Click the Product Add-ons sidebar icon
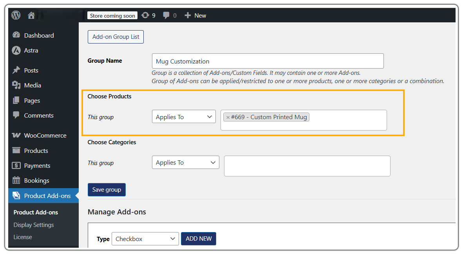 click(16, 196)
